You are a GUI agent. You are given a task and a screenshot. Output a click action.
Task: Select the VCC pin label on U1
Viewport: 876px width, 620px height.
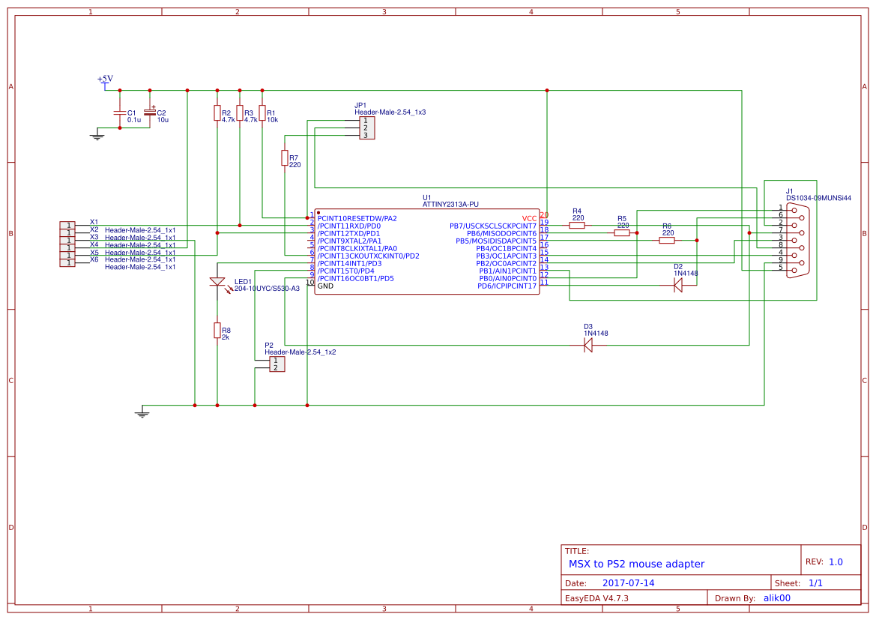(x=529, y=218)
